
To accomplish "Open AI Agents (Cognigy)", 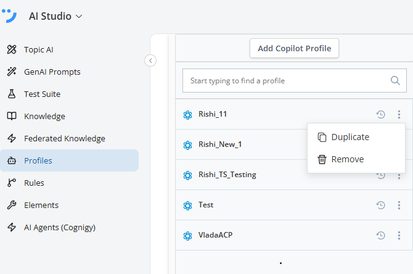I will [x=60, y=227].
